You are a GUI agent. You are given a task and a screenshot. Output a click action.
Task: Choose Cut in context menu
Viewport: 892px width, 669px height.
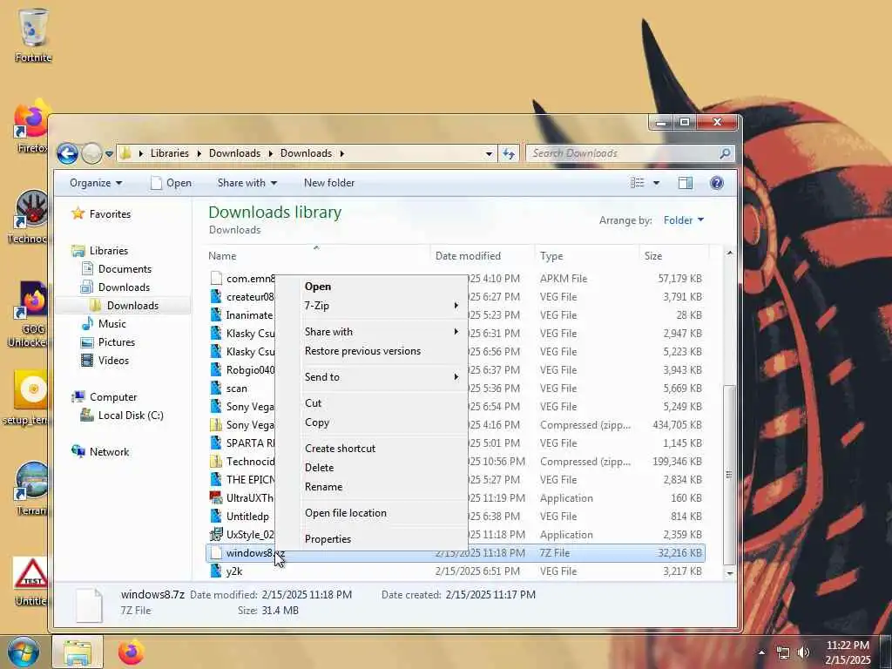pos(371,402)
